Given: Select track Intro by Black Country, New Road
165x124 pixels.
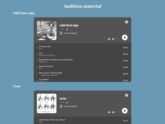Looking at the screenshot, I should point(82,54).
